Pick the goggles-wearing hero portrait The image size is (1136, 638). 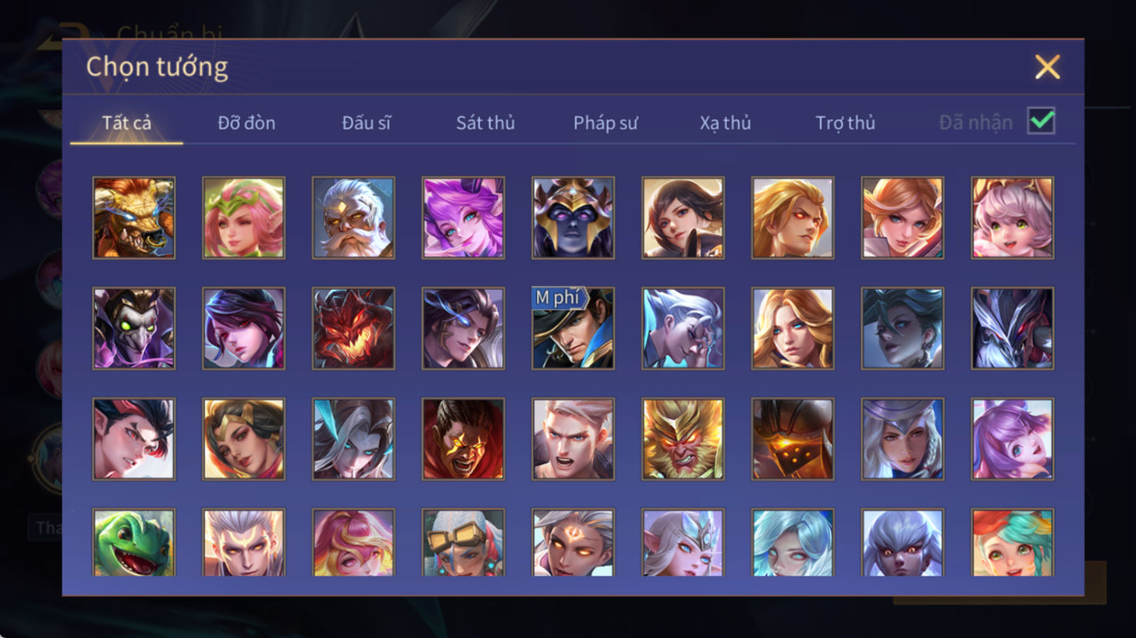(x=463, y=543)
